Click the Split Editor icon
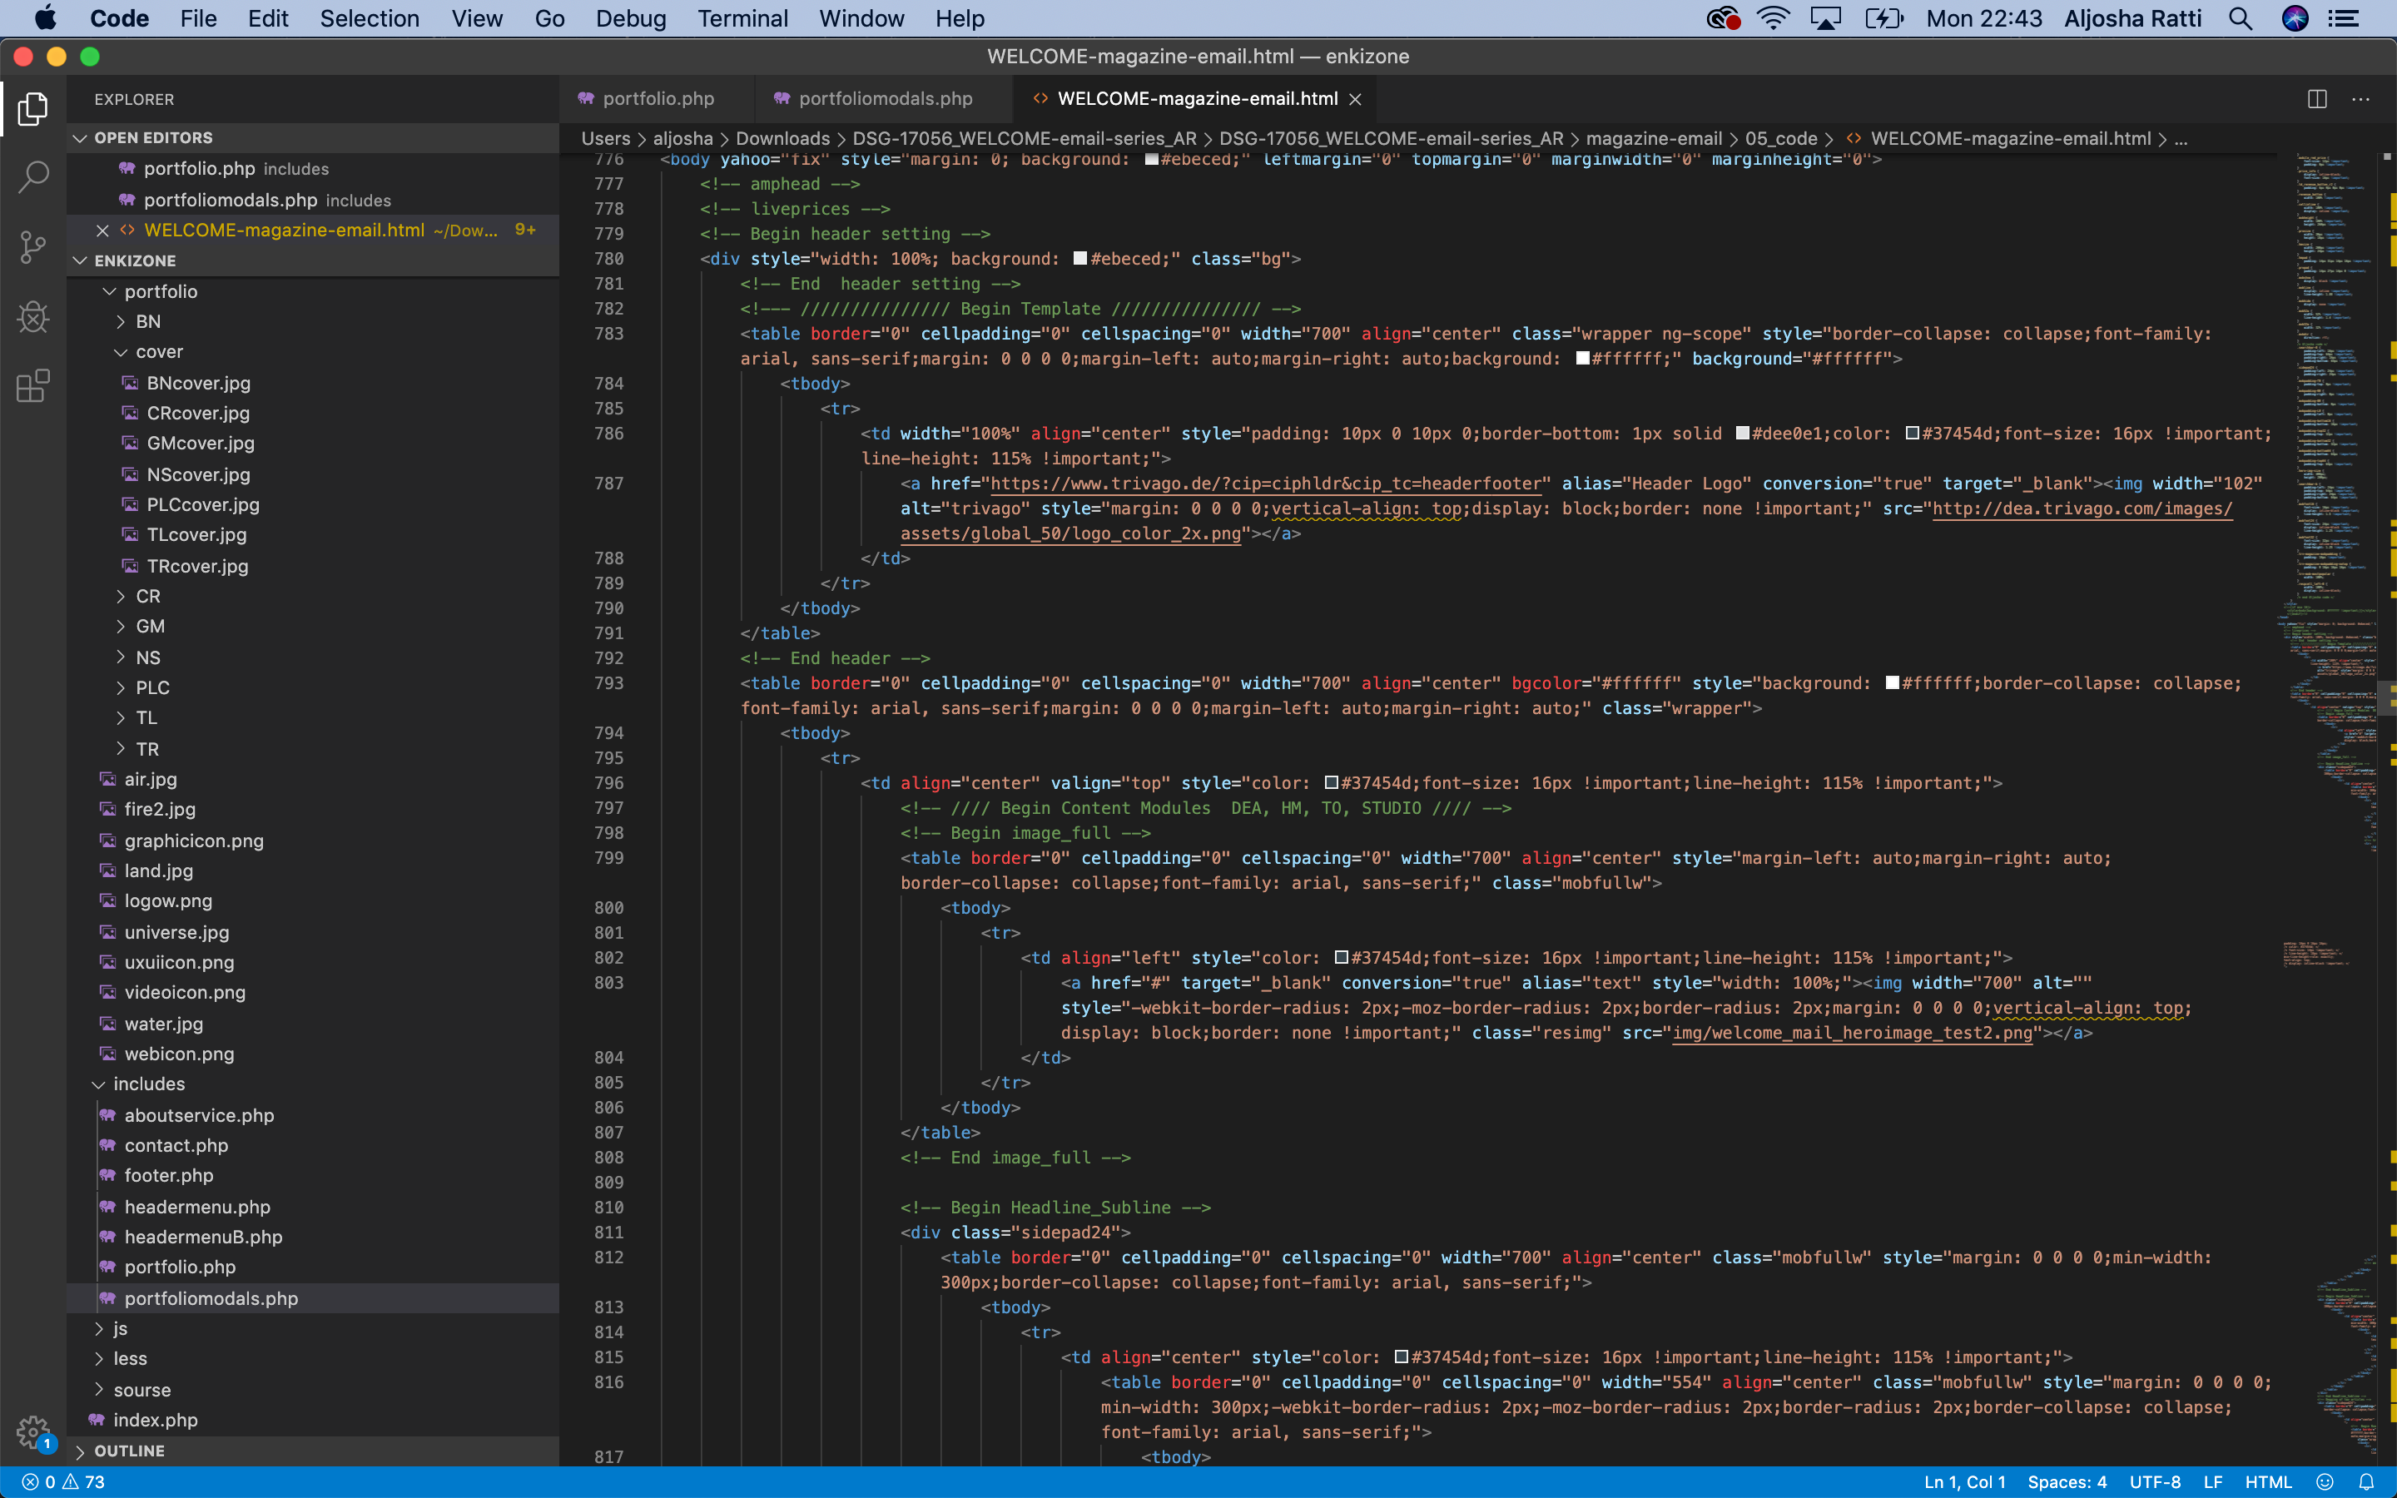The height and width of the screenshot is (1498, 2397). [x=2318, y=98]
